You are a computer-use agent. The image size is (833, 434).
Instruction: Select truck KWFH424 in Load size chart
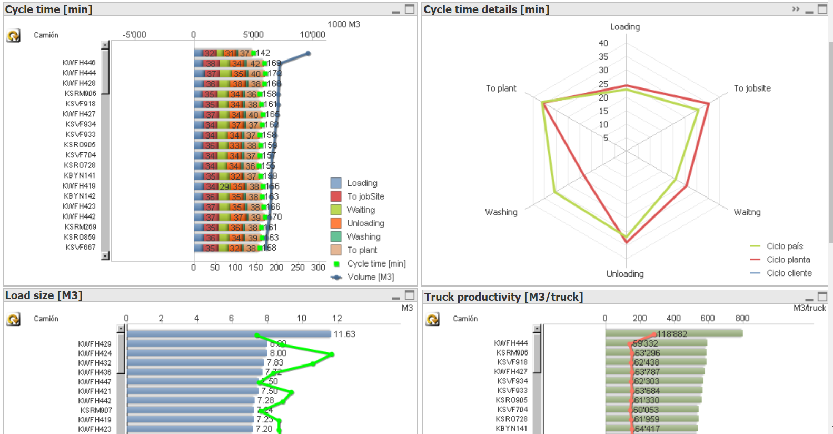[x=95, y=353]
